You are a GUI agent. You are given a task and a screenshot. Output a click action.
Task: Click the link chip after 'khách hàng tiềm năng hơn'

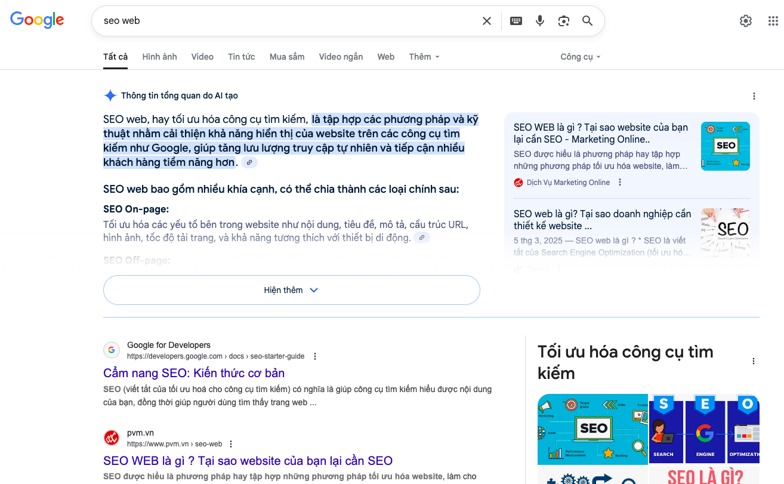point(249,162)
